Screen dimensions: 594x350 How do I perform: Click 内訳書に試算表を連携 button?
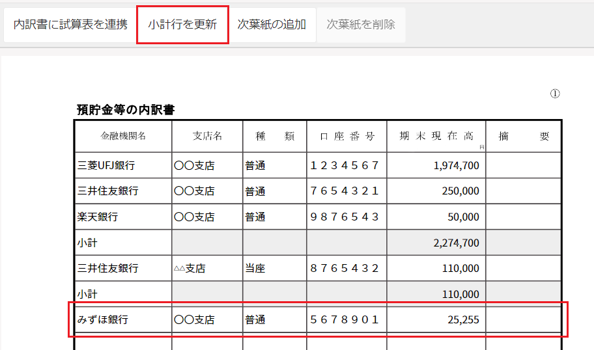pos(70,25)
